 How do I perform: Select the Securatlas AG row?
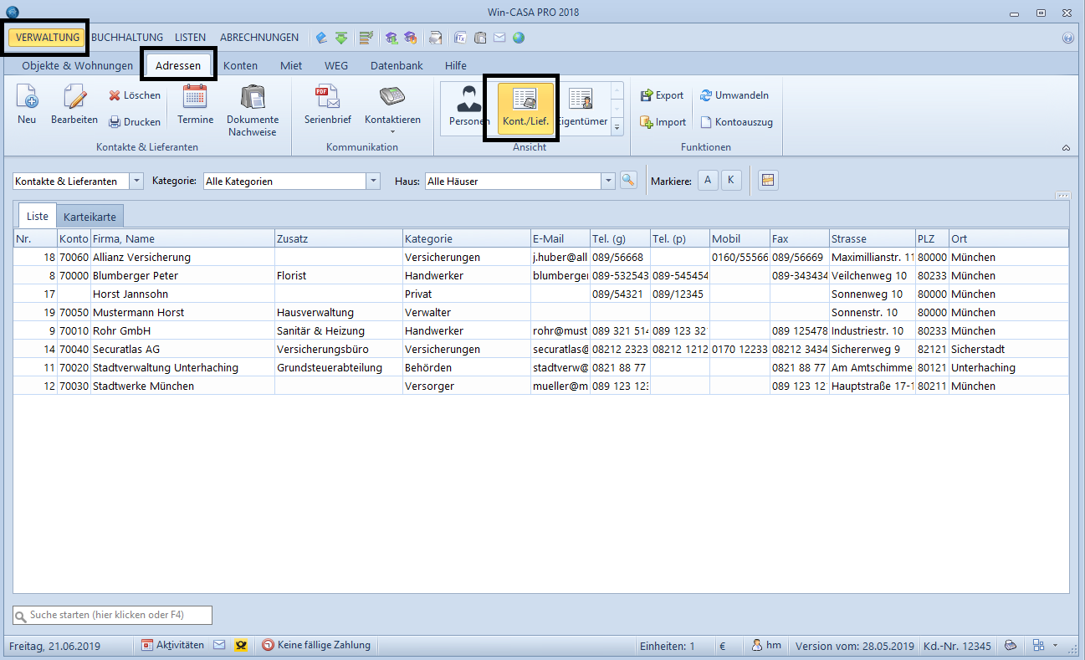click(x=541, y=349)
